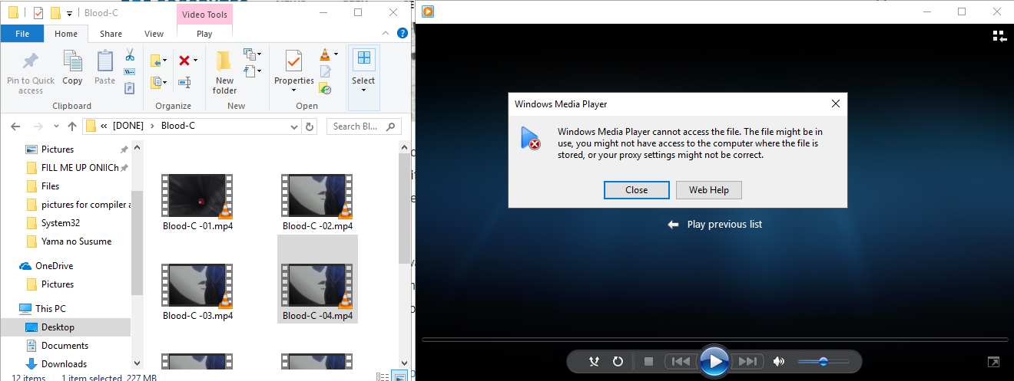Click the Previous track button
Image resolution: width=1014 pixels, height=381 pixels.
(681, 361)
